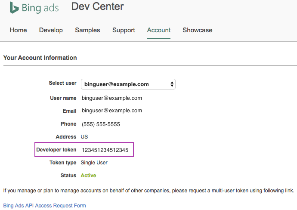Click the User name value binguser@example.com
Viewport: 297px width, 210px height.
click(x=112, y=98)
